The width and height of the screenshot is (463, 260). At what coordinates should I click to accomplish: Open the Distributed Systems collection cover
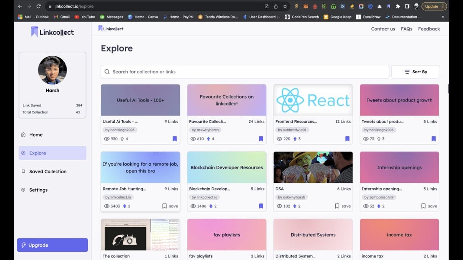pos(313,235)
